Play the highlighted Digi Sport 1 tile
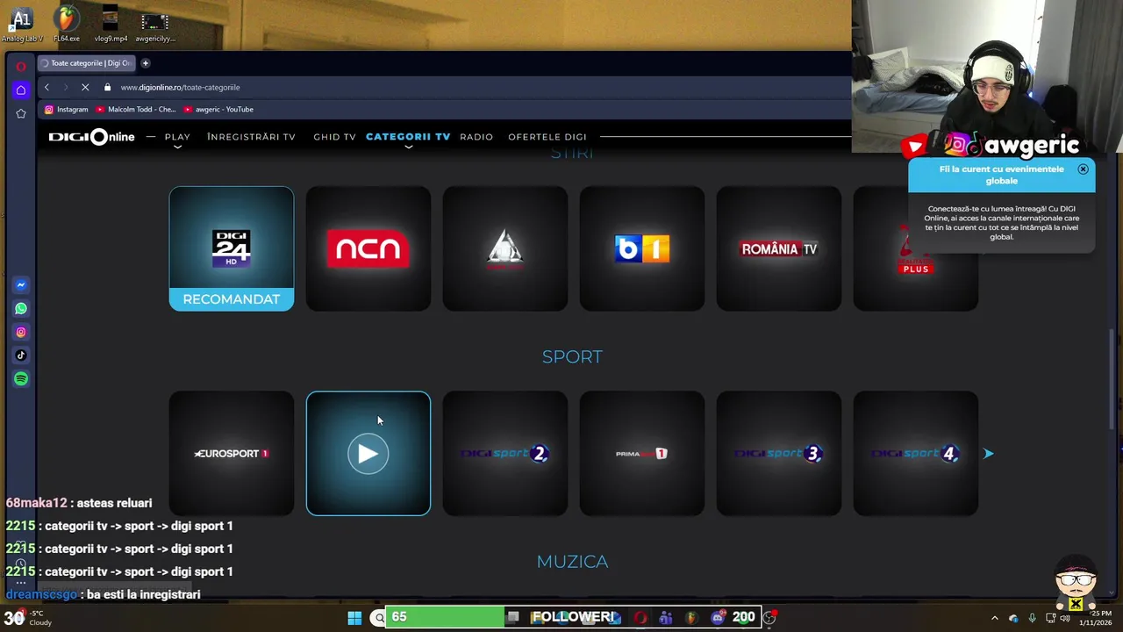 click(368, 454)
